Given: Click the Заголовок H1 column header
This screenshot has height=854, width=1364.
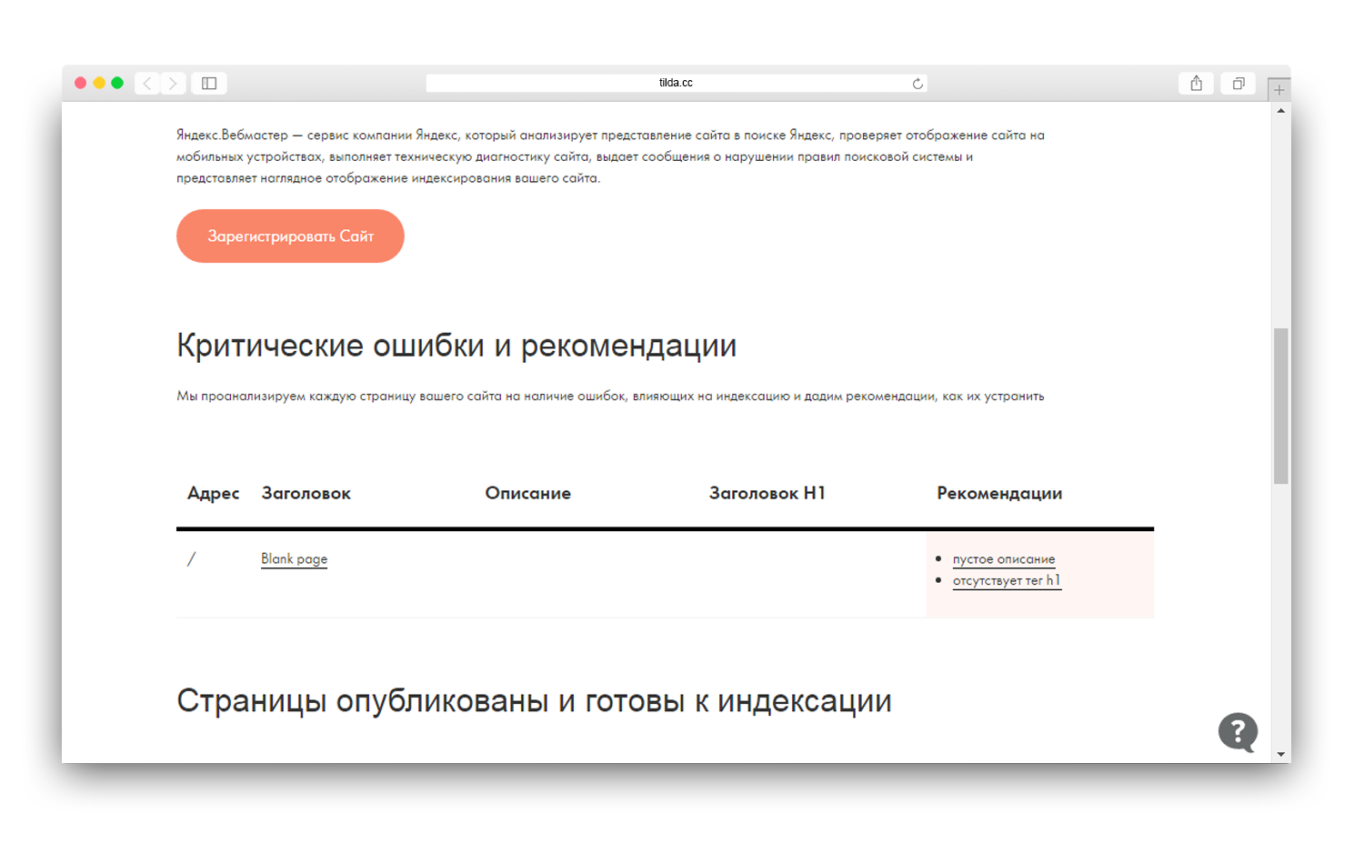Looking at the screenshot, I should tap(767, 493).
